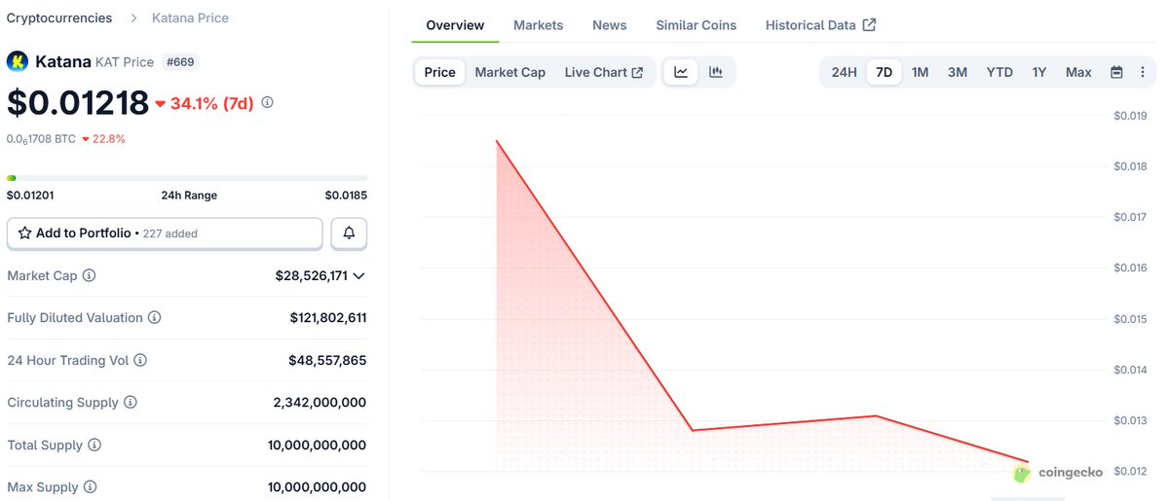Screen dimensions: 1169x501
Task: Select the candlestick chart type icon
Action: (x=716, y=72)
